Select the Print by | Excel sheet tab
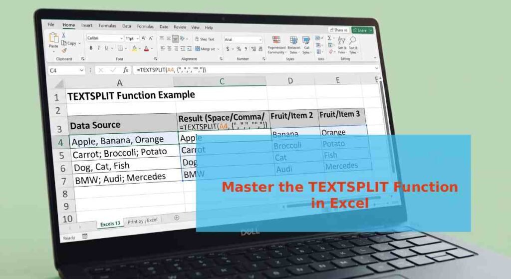 point(142,221)
